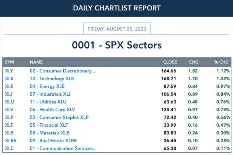Screen dimensions: 233x155
Task: Click the Friday, August 25, 2023 date box
Action: click(x=117, y=29)
